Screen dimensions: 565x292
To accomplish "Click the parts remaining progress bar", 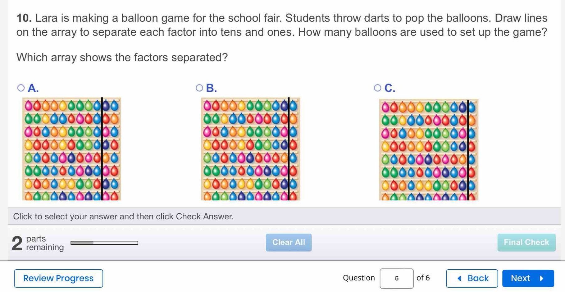I will [104, 243].
